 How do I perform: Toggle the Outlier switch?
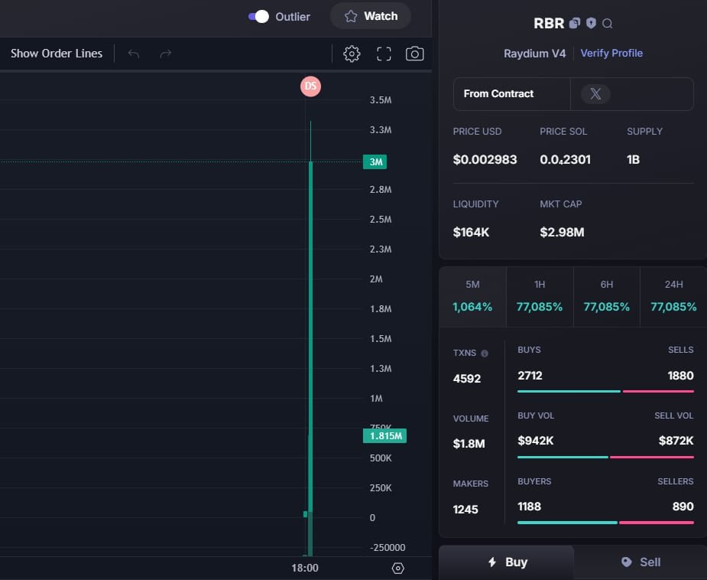tap(258, 17)
